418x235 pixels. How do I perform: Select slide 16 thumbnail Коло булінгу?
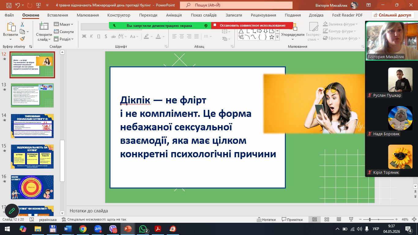[x=32, y=187]
